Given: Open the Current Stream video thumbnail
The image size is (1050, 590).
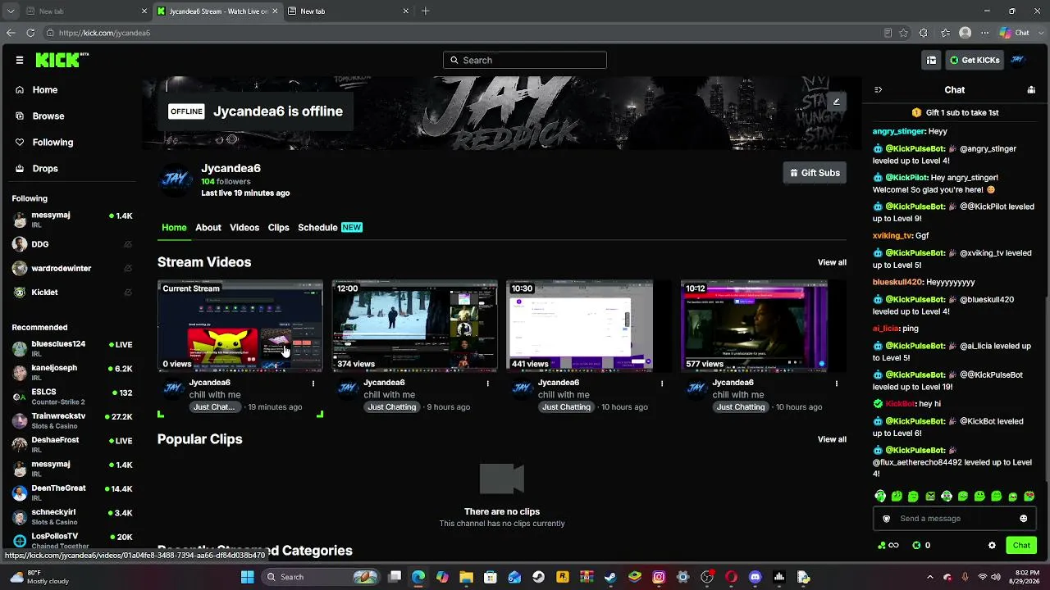Looking at the screenshot, I should click(240, 326).
